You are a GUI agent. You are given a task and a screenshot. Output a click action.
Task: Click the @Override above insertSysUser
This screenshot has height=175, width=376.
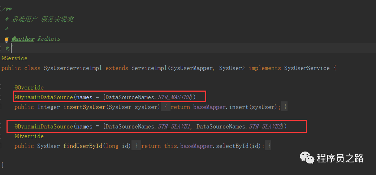29,88
